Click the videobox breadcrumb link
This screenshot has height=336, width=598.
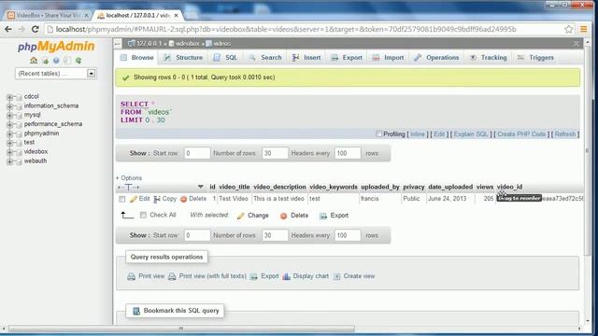(187, 44)
